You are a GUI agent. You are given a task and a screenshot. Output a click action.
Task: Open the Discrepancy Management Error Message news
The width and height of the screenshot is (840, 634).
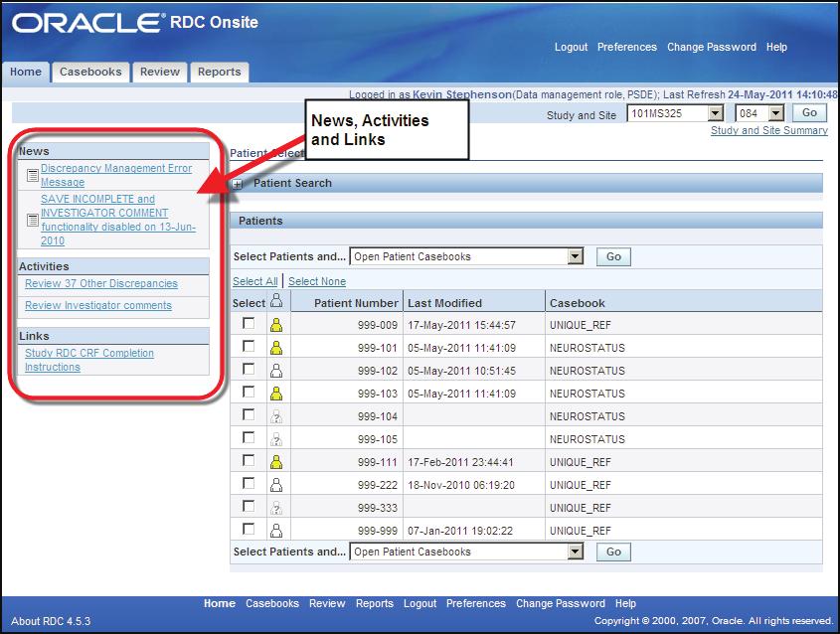point(116,175)
